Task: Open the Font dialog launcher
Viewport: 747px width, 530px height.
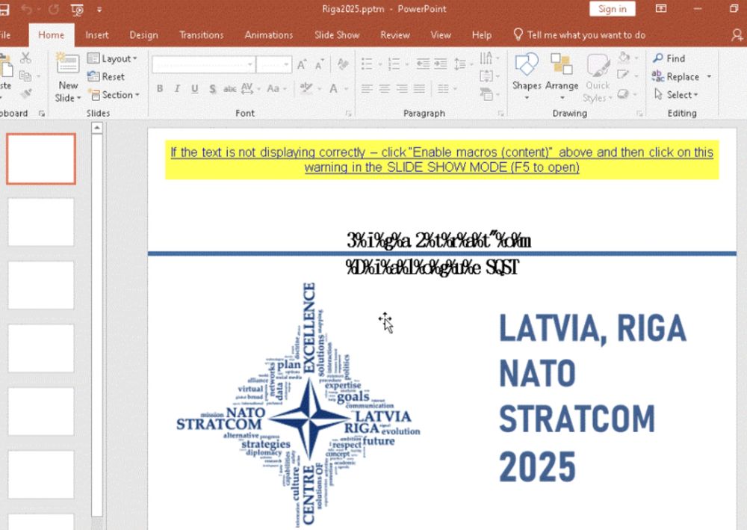Action: pyautogui.click(x=349, y=114)
